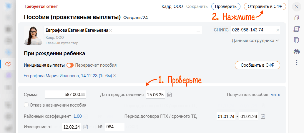This screenshot has width=304, height=133.
Task: Open the Евграфова Мария Ивановна link
Action: pos(67,76)
